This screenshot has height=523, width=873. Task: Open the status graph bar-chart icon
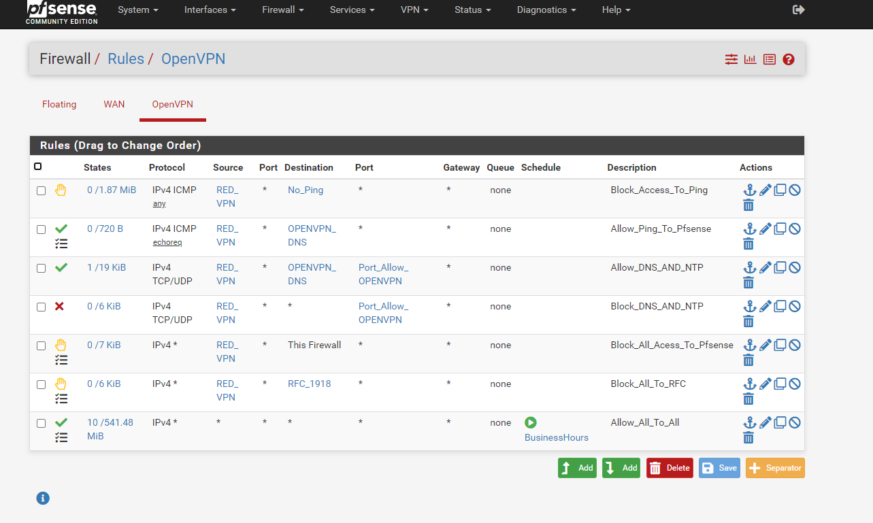tap(751, 59)
